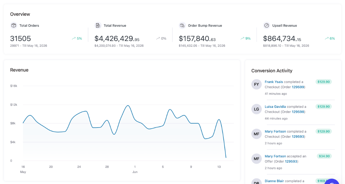
Task: Open order 129593 link in offer entry
Action: 291,161
